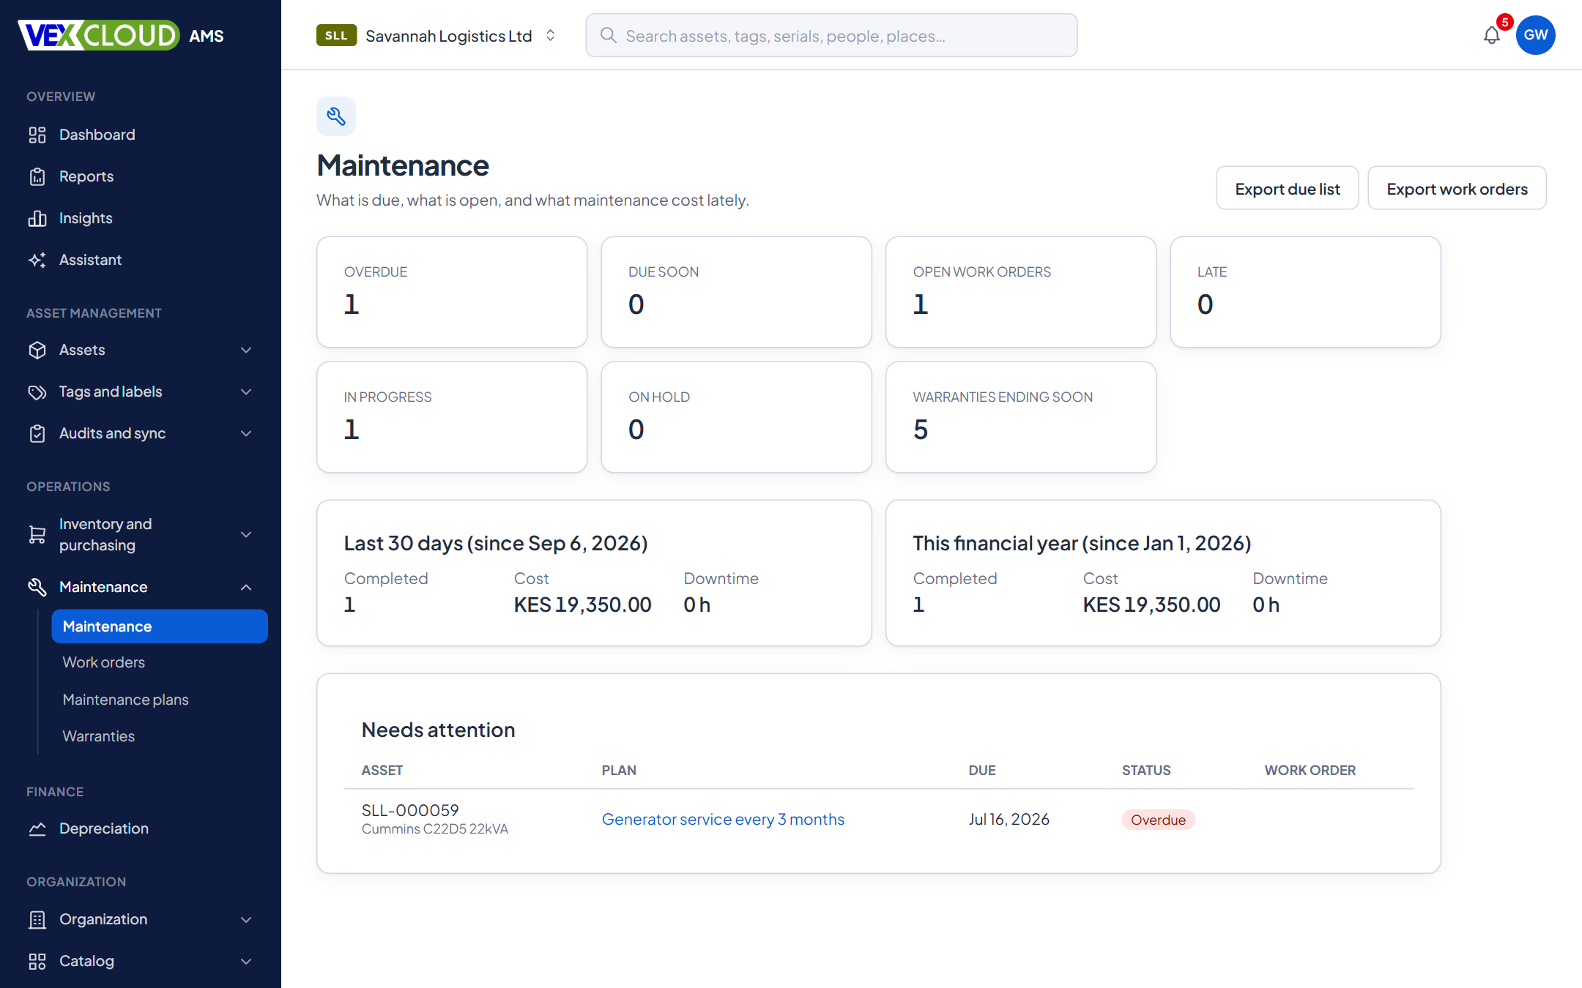Click the Jul 16, 2026 due date
This screenshot has height=988, width=1582.
click(x=1009, y=819)
